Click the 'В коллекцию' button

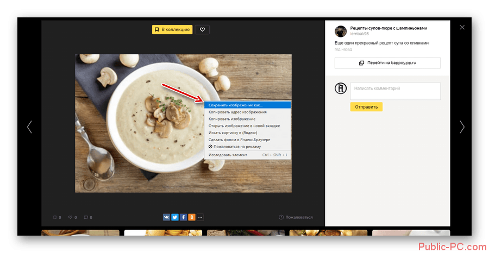[172, 29]
